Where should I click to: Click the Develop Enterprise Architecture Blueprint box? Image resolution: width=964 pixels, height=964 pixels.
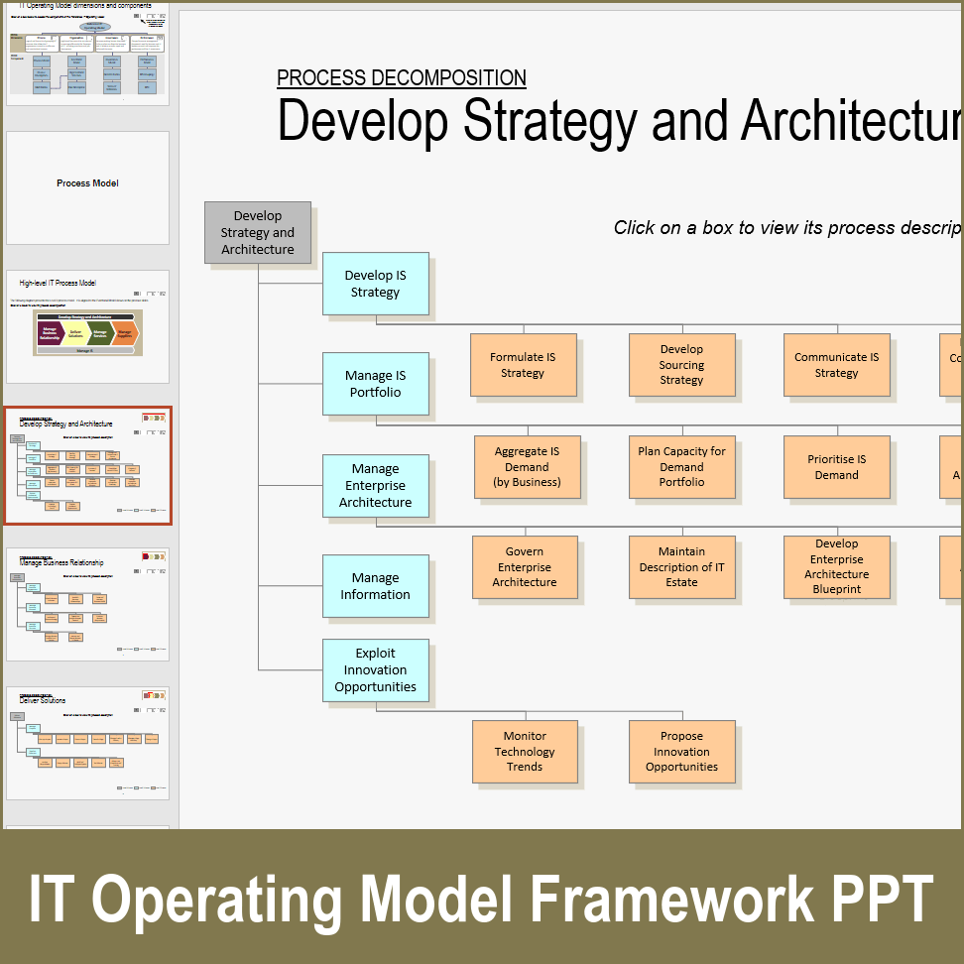(837, 567)
